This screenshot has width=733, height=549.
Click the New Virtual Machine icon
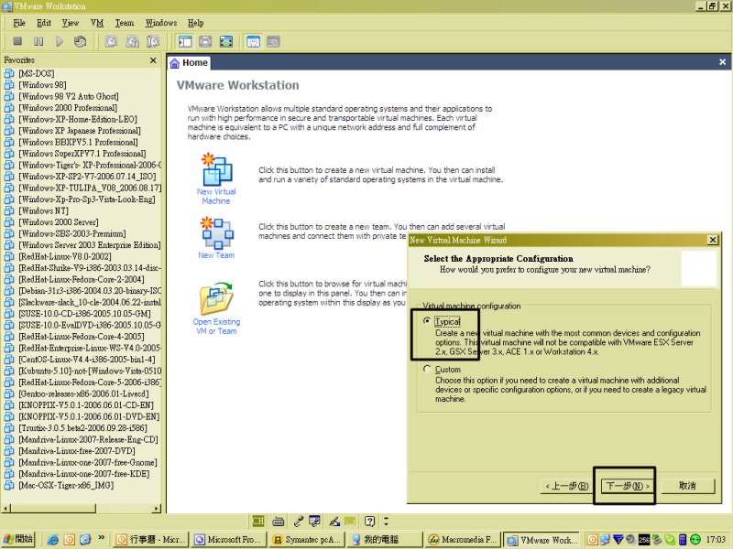[216, 169]
